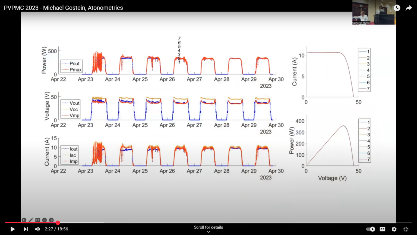417x235 pixels.
Task: Open the Share arrow option
Action: pyautogui.click(x=409, y=8)
